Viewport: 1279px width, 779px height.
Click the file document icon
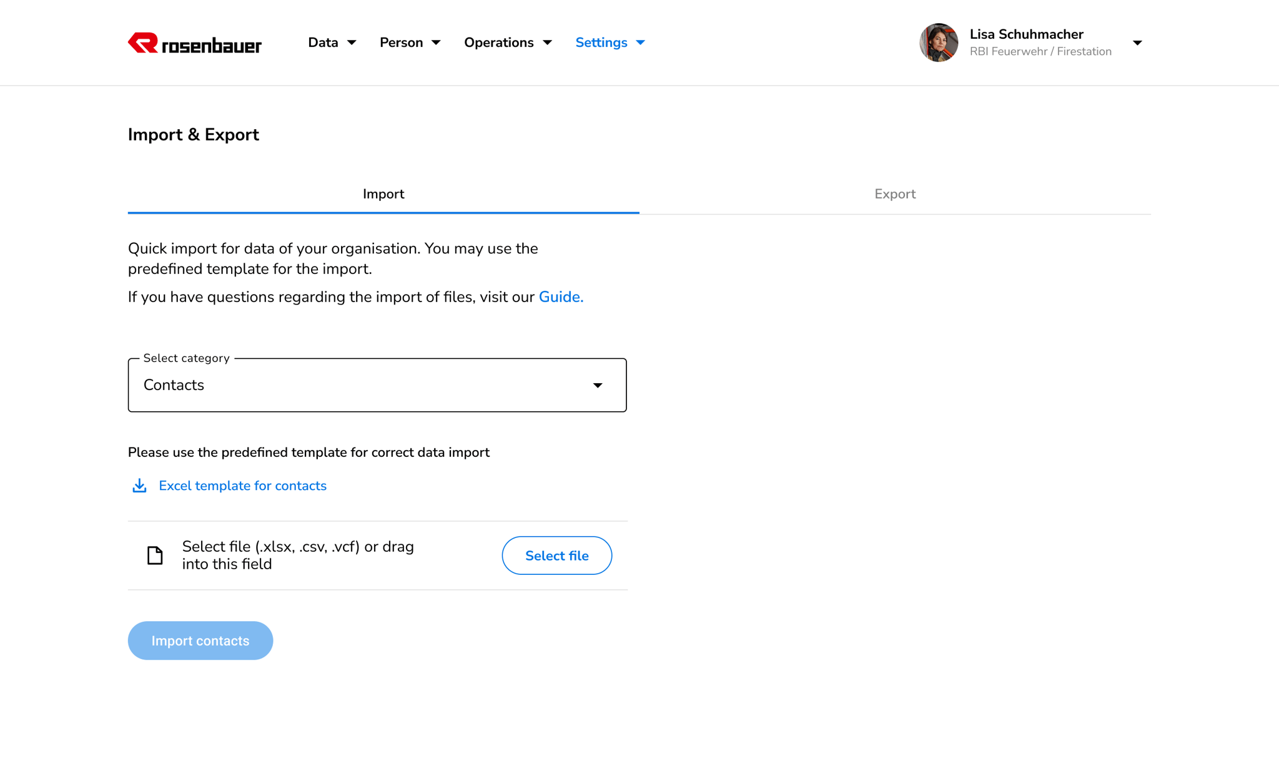[155, 555]
